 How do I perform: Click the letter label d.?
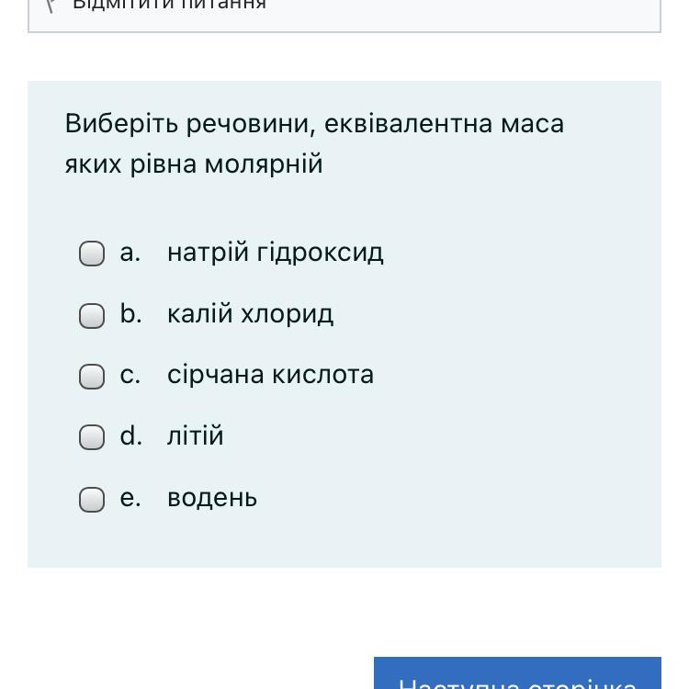click(130, 435)
